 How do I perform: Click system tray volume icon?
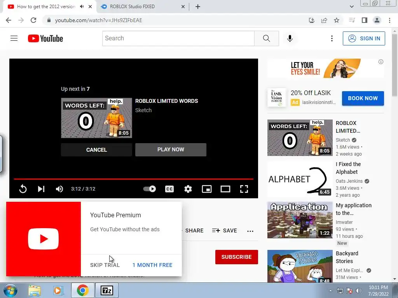click(358, 291)
